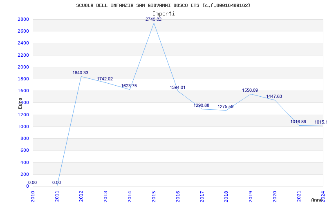Click the data label 1275.59
Image resolution: width=327 pixels, height=204 pixels.
pos(226,107)
